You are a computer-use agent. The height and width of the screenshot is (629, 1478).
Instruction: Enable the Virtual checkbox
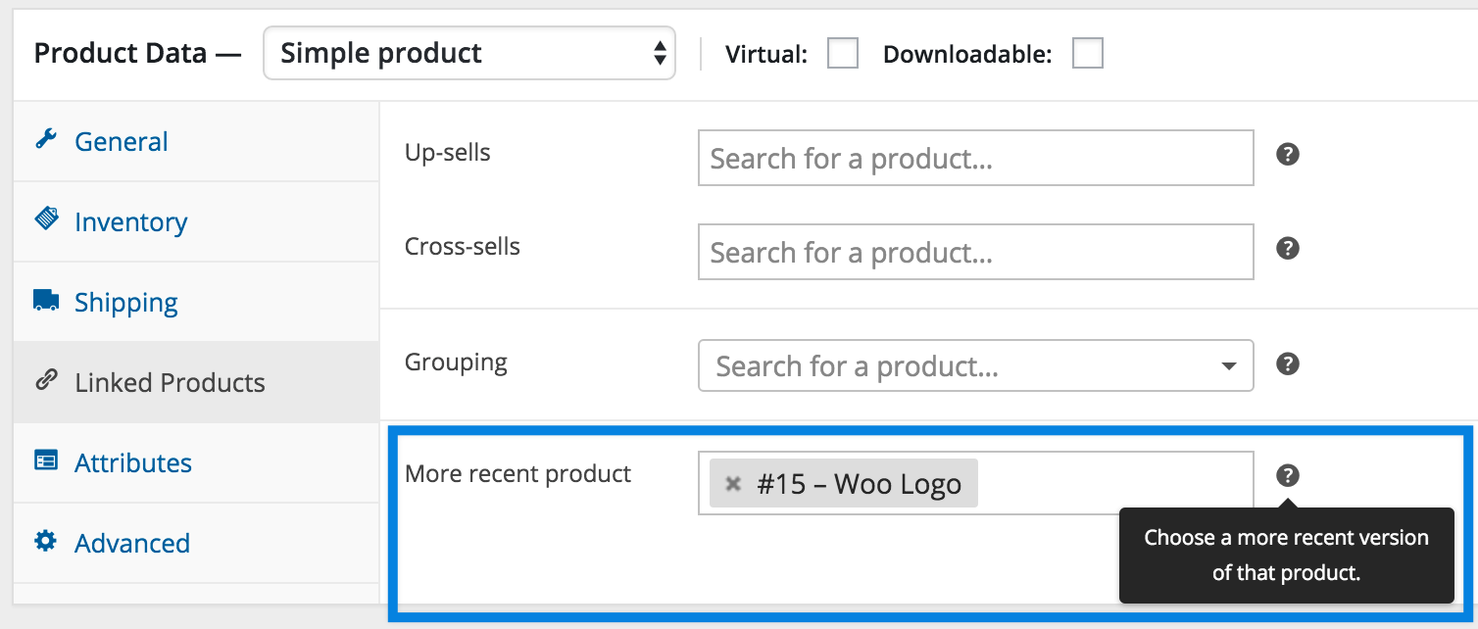842,53
